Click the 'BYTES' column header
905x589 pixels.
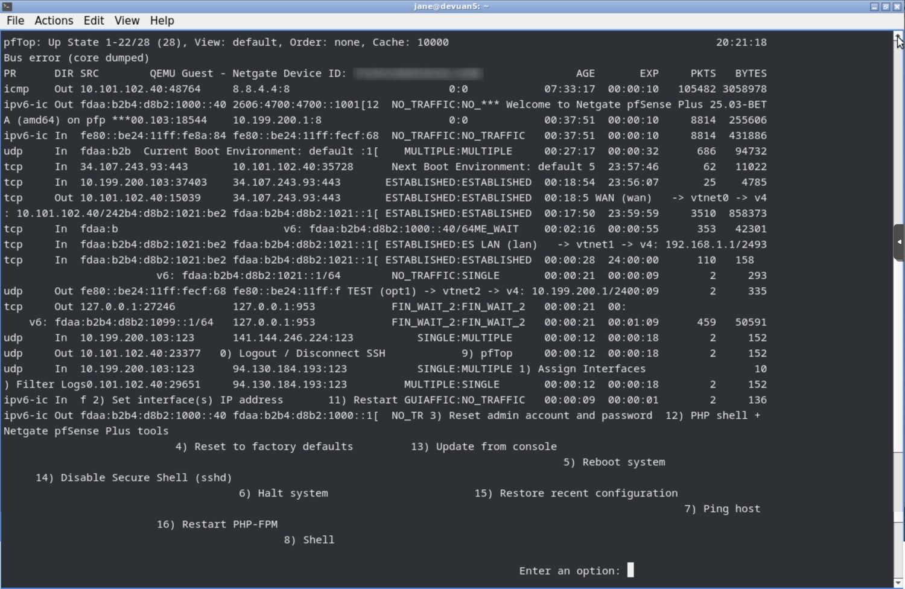[751, 73]
